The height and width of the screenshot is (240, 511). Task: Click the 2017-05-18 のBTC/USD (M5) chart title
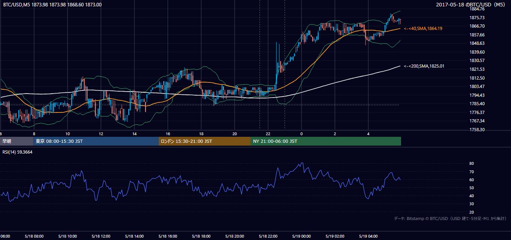471,5
